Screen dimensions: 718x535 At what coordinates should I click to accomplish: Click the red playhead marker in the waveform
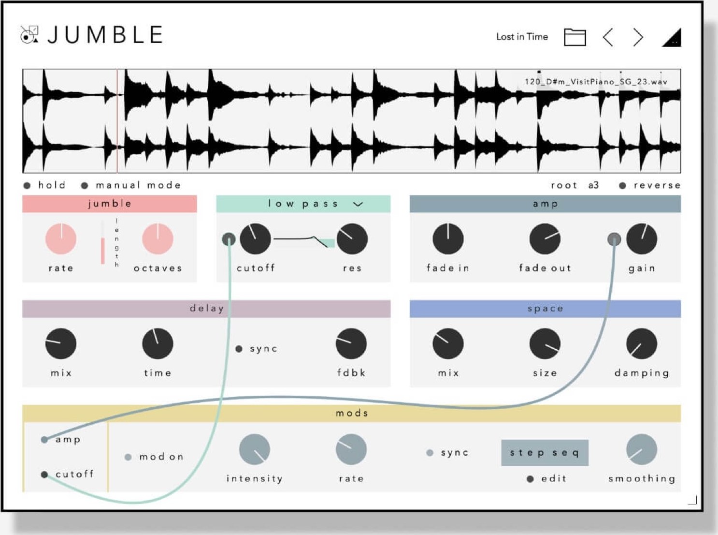point(117,121)
